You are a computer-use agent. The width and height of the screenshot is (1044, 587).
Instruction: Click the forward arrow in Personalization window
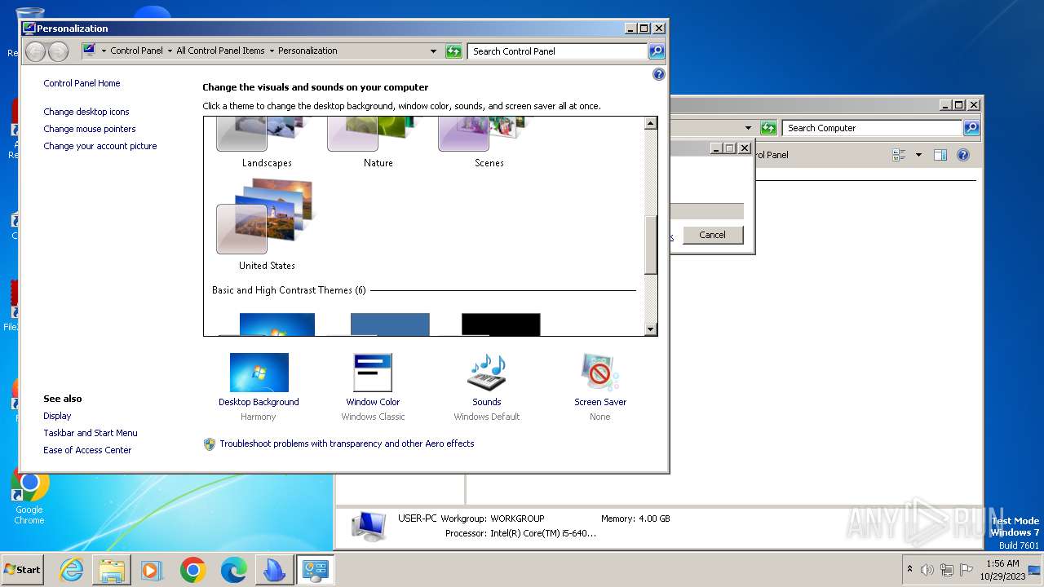tap(58, 51)
